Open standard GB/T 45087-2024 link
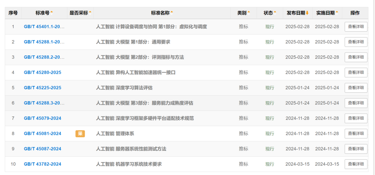This screenshot has width=375, height=175. pyautogui.click(x=43, y=149)
